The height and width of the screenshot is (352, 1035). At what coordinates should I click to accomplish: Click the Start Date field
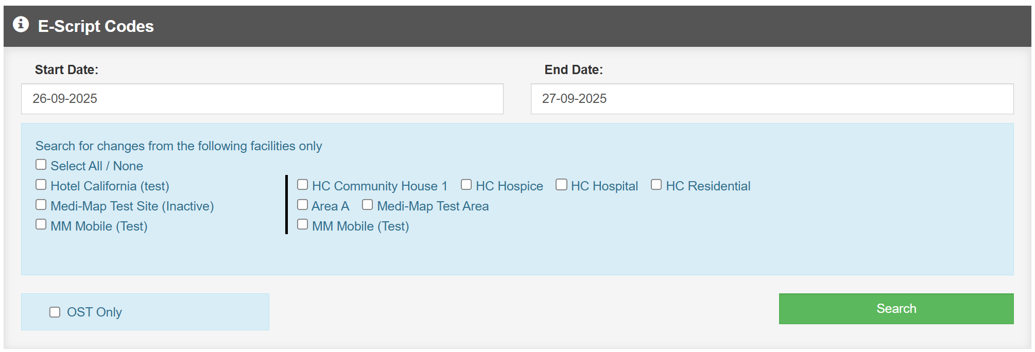click(x=262, y=98)
